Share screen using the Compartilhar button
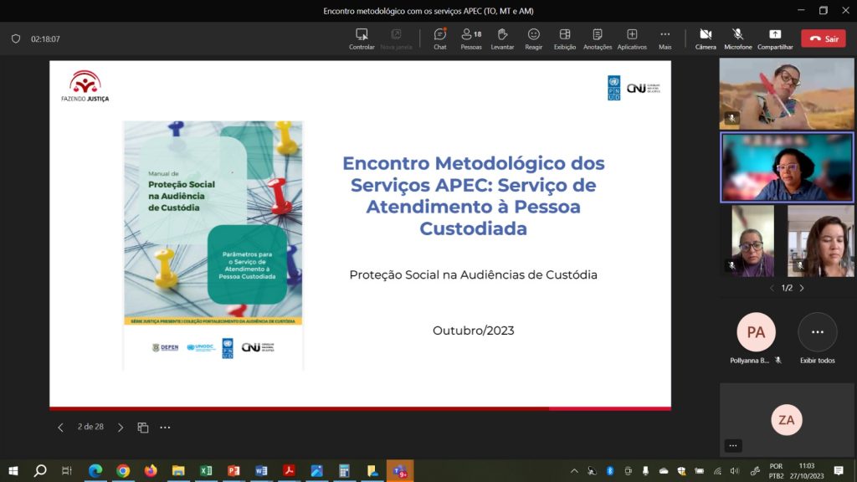857x482 pixels. (x=775, y=38)
